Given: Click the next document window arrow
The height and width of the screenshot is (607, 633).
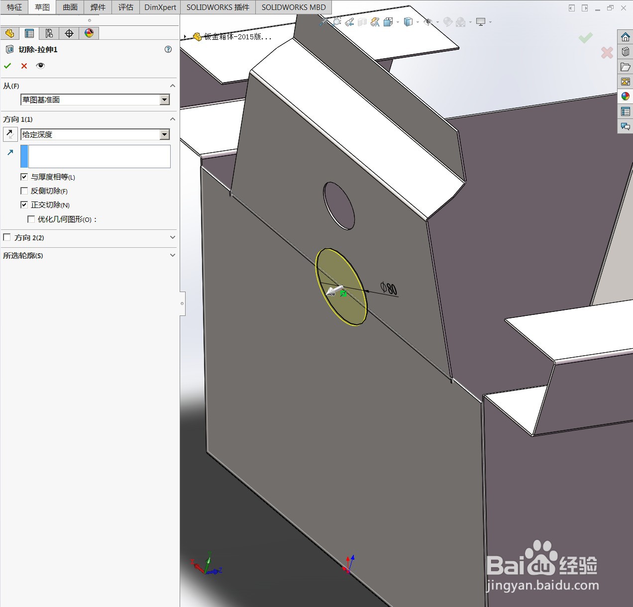Looking at the screenshot, I should click(585, 8).
